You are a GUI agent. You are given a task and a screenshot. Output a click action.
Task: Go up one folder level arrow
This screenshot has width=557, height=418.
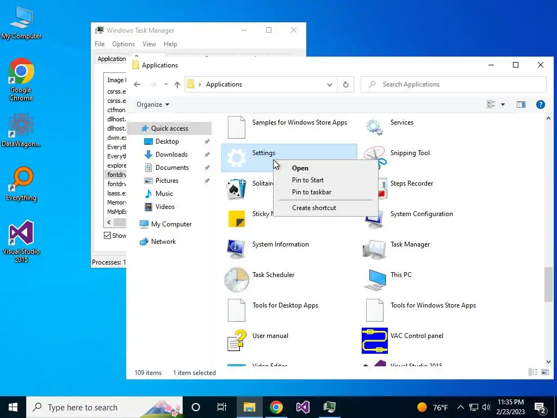[x=177, y=84]
